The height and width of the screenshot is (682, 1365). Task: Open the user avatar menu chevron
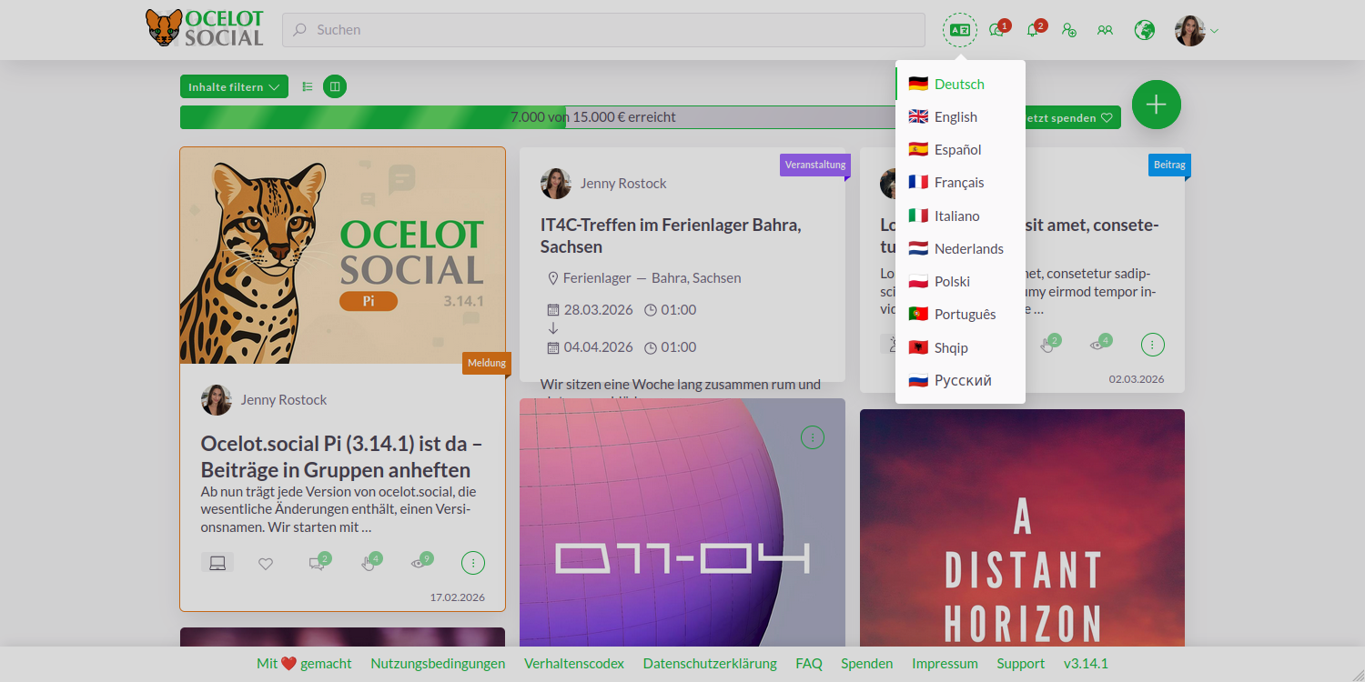pos(1214,31)
